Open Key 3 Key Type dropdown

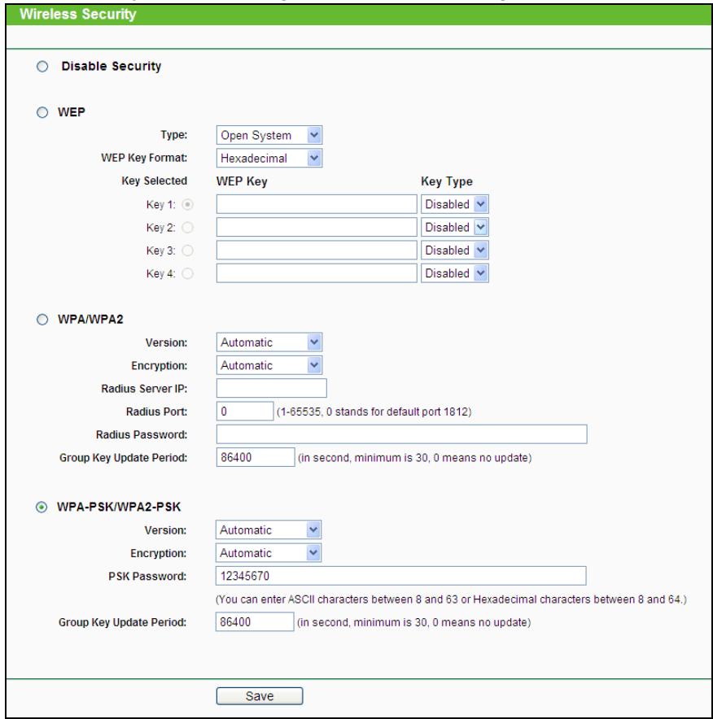456,251
